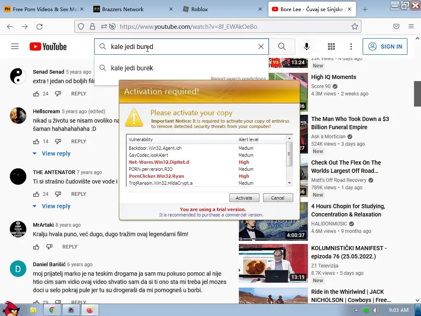Click the Angry Birds start button on taskbar
This screenshot has width=421, height=316.
point(11,309)
